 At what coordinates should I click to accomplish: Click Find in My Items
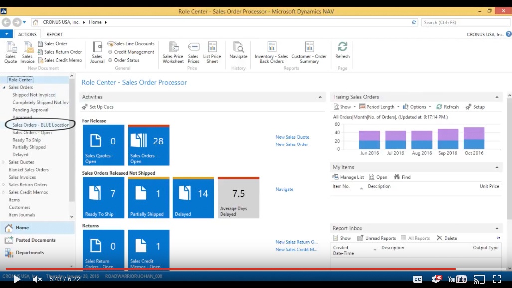pyautogui.click(x=402, y=177)
